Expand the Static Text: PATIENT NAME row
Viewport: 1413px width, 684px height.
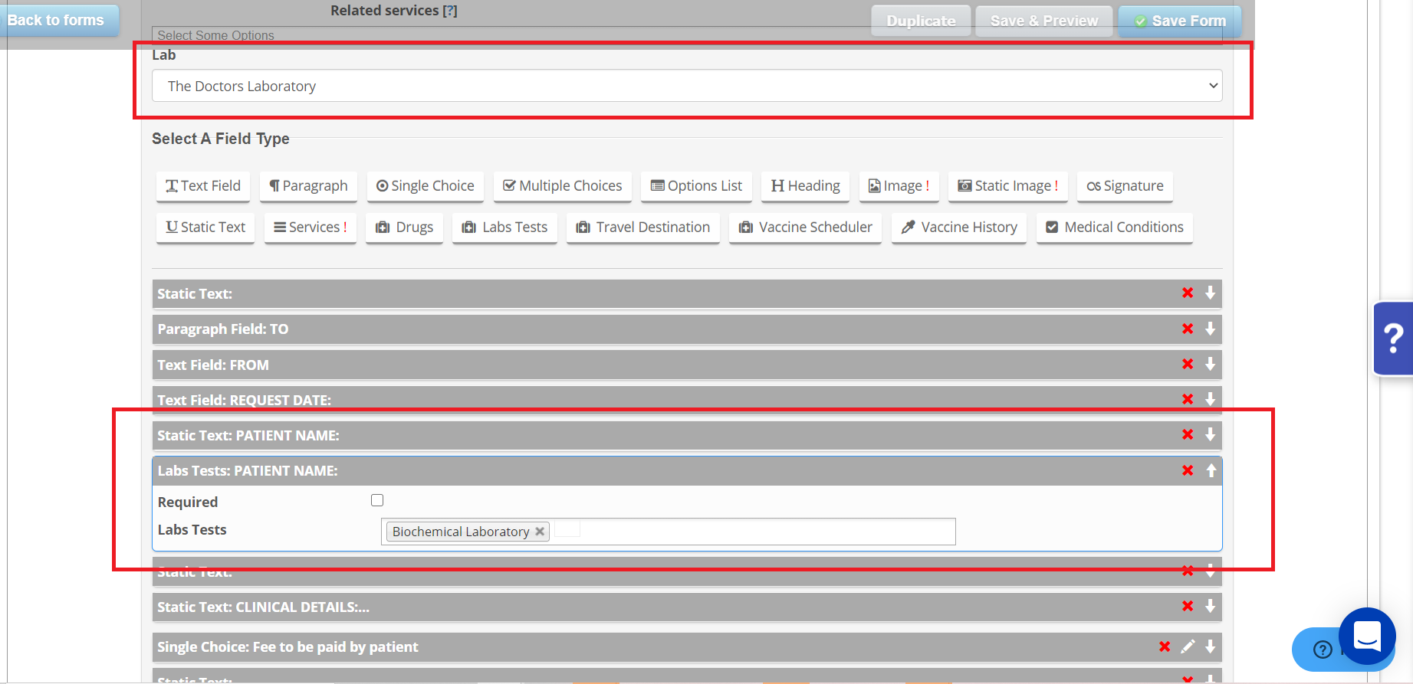(x=1211, y=434)
